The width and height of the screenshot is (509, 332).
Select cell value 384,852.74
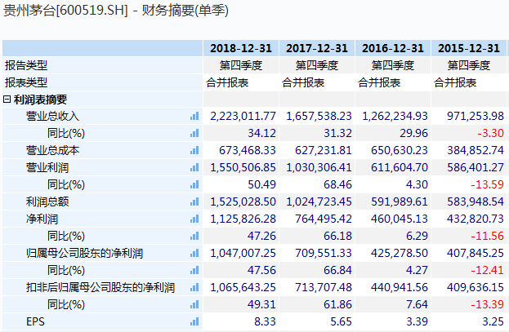[476, 150]
